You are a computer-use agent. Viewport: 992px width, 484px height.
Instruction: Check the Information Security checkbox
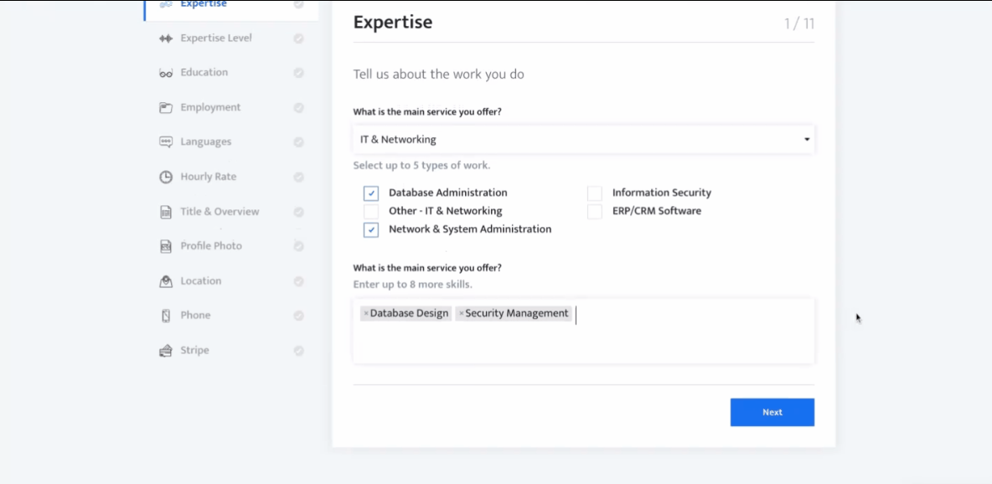click(x=595, y=193)
